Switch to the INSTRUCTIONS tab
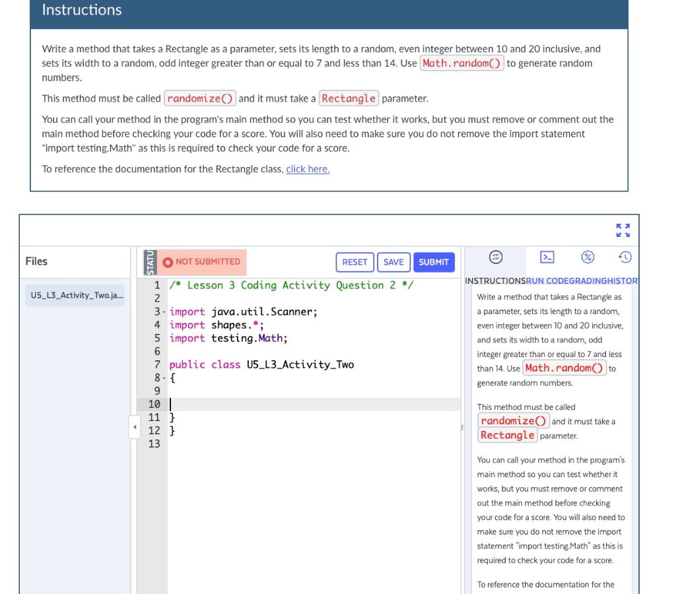 [x=496, y=280]
